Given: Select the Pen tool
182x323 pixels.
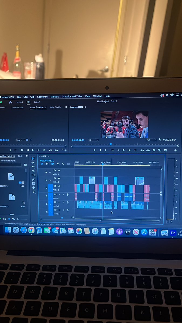Looking at the screenshot, I should (x=33, y=179).
